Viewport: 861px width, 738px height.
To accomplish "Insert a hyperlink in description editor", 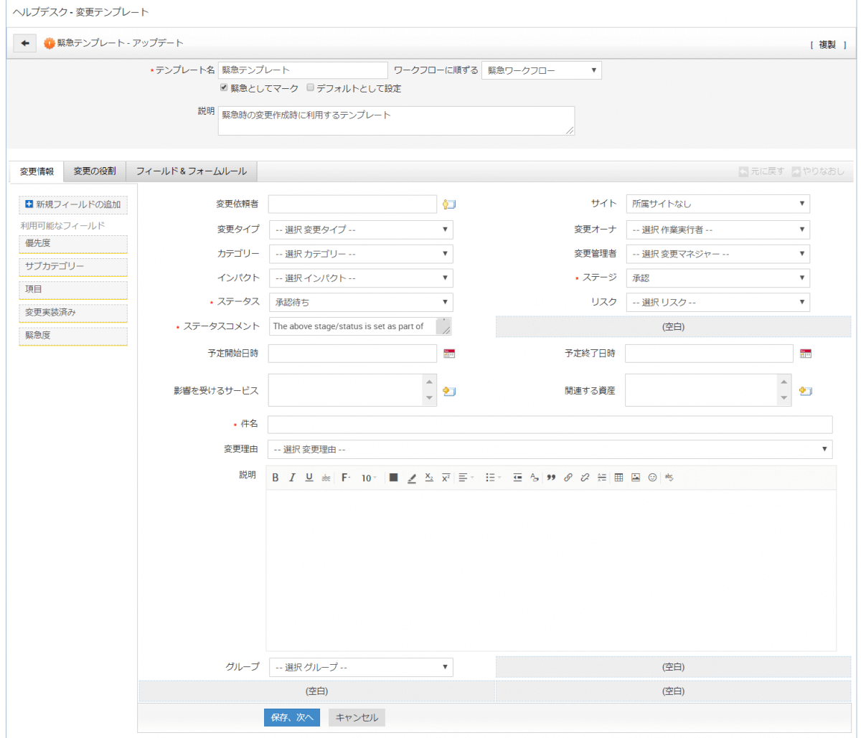I will (568, 478).
